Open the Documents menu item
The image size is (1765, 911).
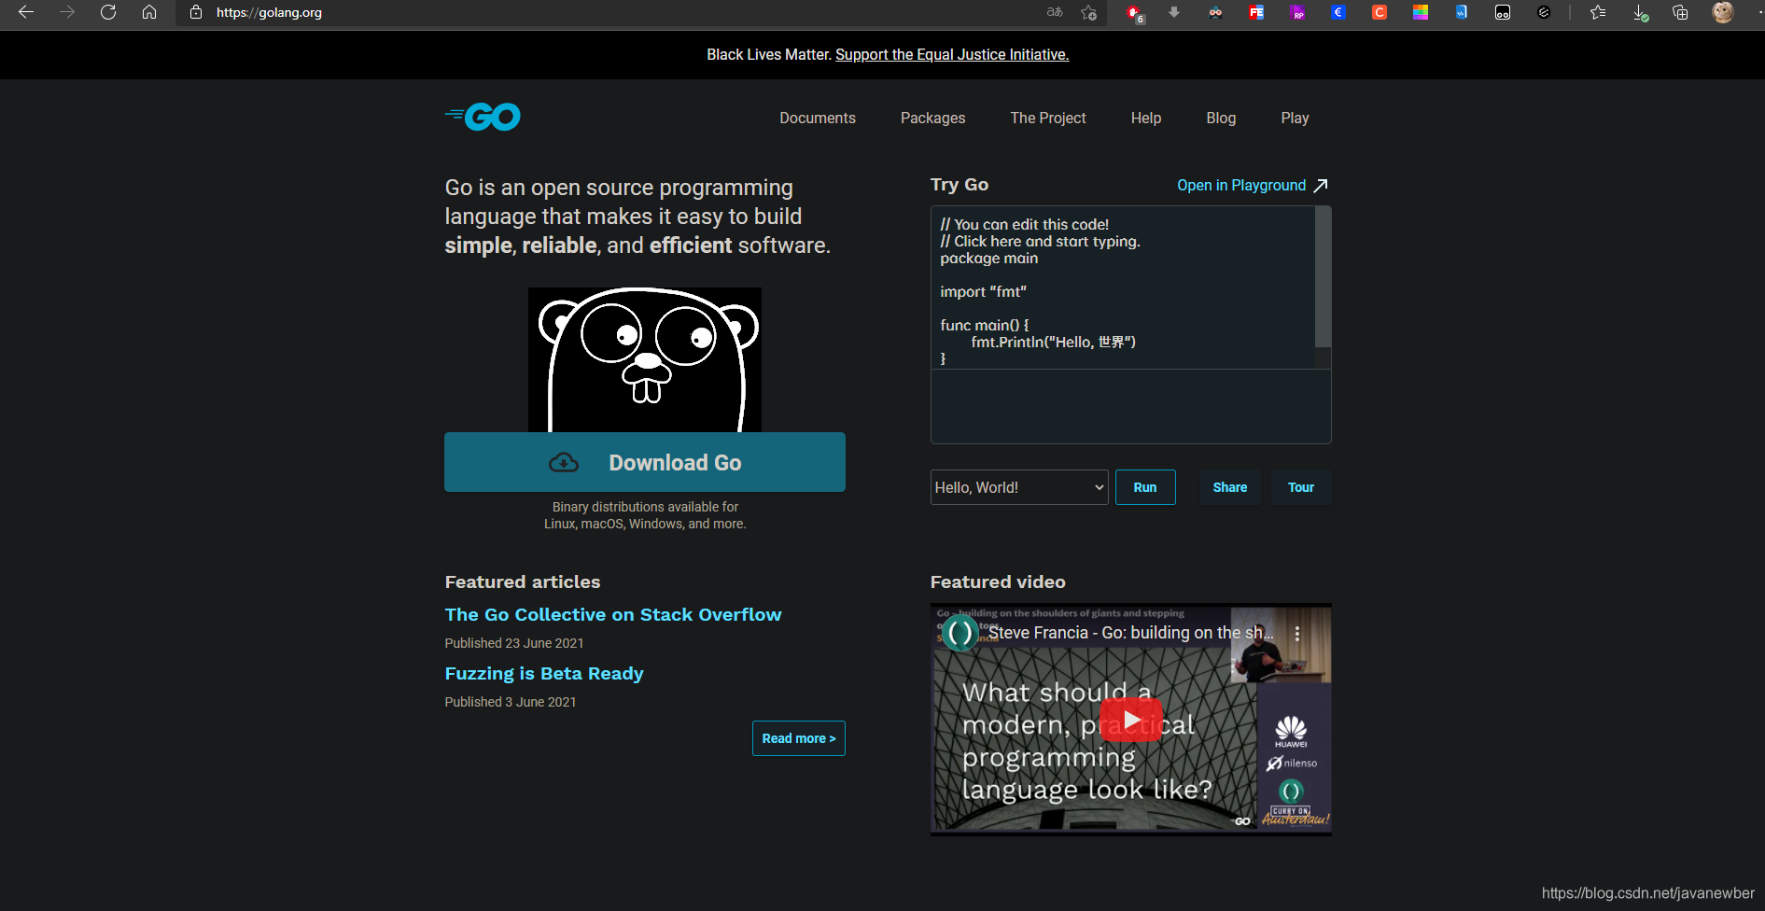pos(818,118)
